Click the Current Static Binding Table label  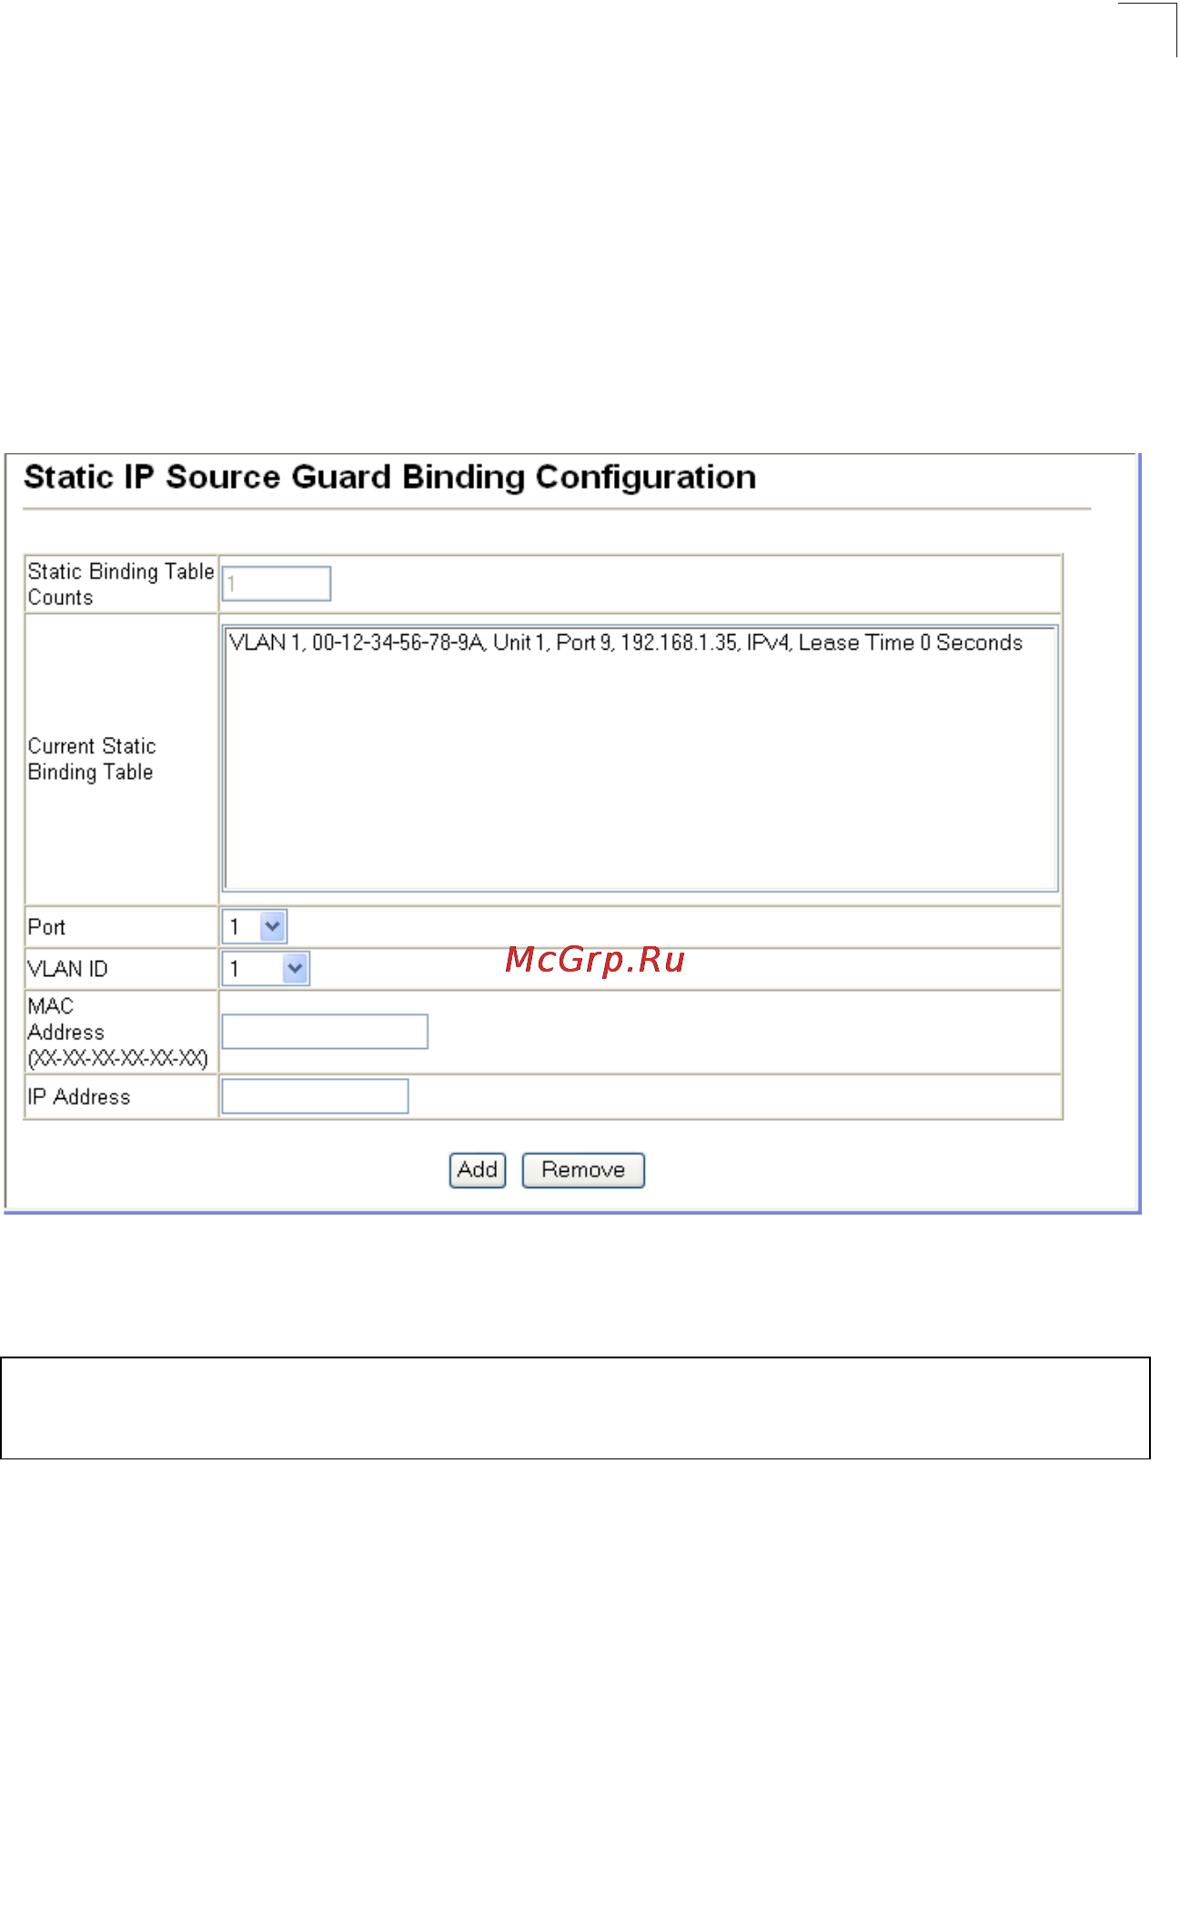click(92, 759)
